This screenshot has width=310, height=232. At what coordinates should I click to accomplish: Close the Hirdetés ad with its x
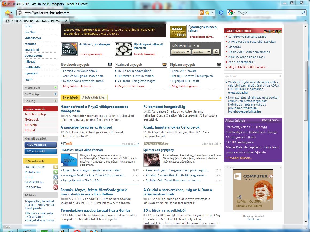coord(280,167)
